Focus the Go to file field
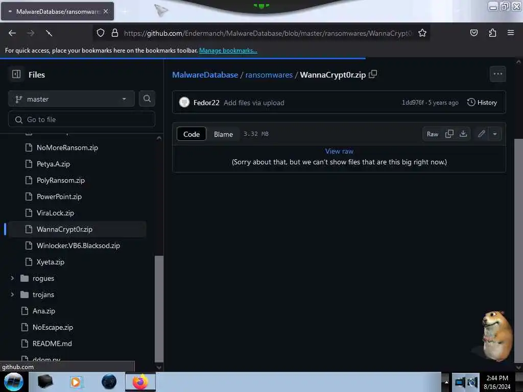Screen dimensions: 523x392 click(x=82, y=119)
